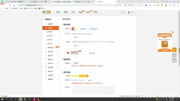Screen dimensions: 180x101
Task: Open the second blue link beside the live switch
Action: pyautogui.click(x=93, y=29)
